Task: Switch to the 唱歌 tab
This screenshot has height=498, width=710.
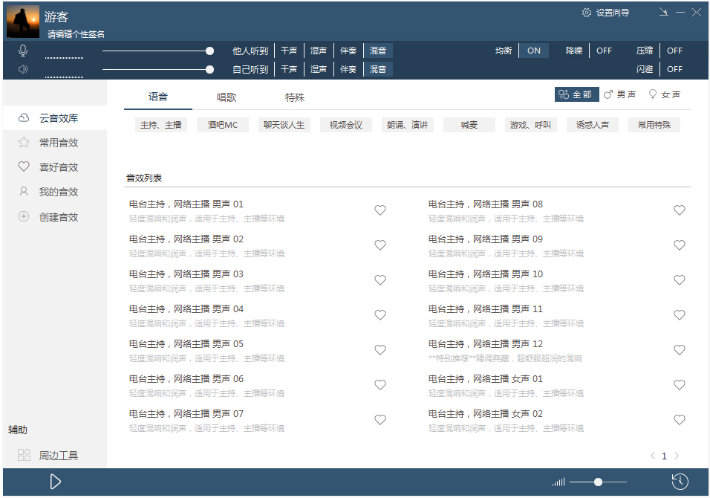Action: [x=227, y=97]
